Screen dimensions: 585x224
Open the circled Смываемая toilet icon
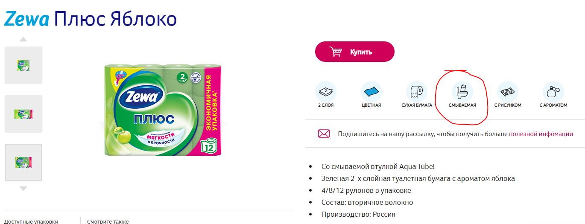[x=462, y=91]
